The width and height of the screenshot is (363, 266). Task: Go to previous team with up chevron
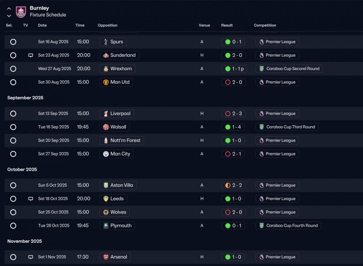tap(9, 8)
